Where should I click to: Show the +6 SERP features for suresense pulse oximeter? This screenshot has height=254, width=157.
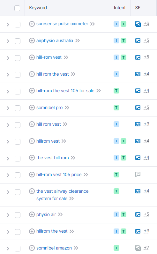click(146, 24)
